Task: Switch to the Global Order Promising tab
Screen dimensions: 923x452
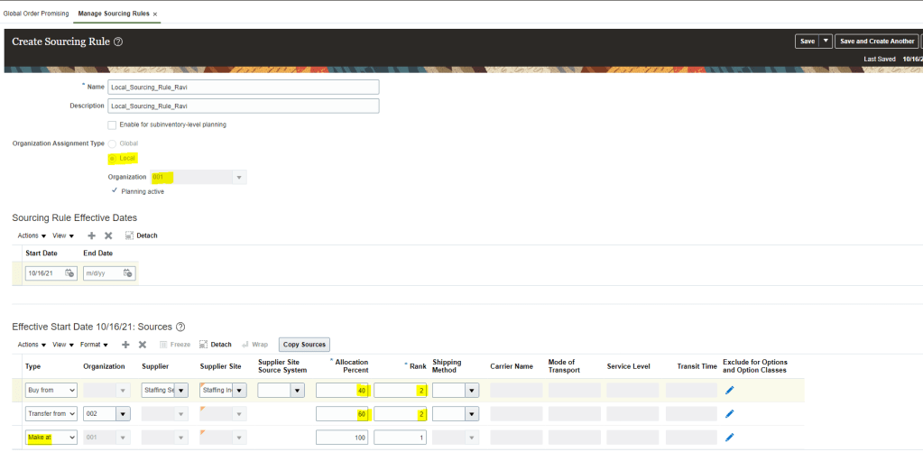Action: (35, 14)
